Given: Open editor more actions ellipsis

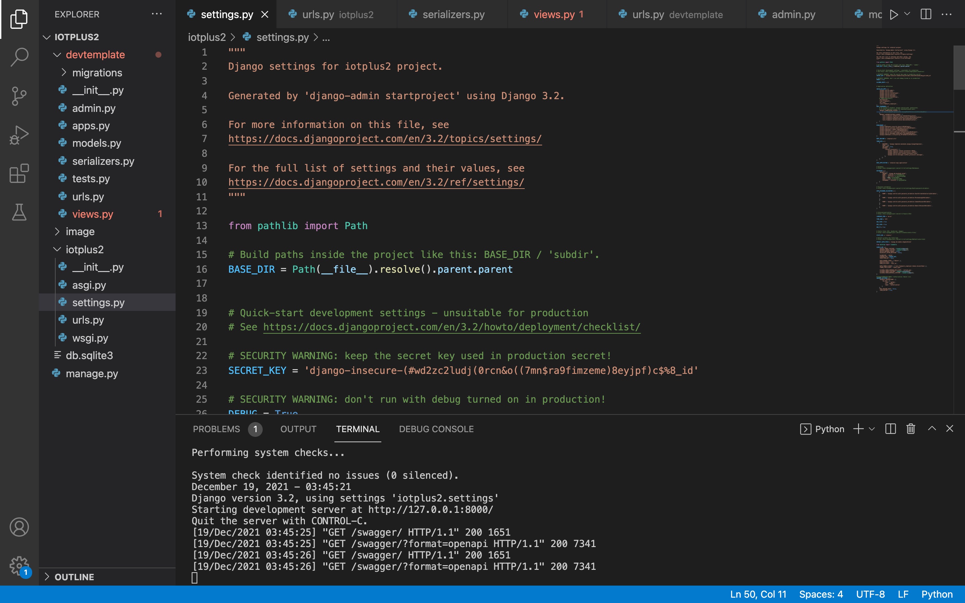Looking at the screenshot, I should [x=946, y=14].
